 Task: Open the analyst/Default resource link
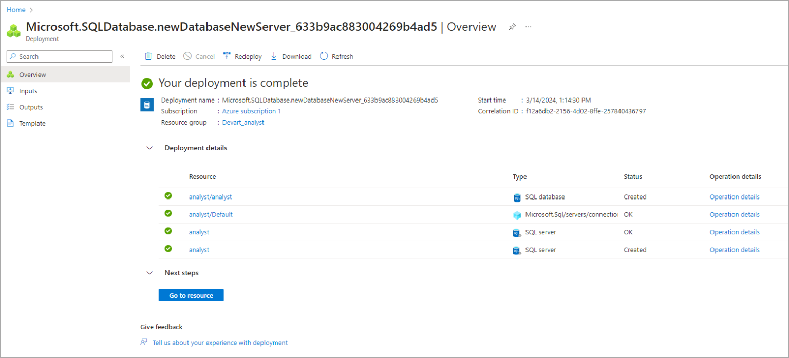(x=211, y=215)
